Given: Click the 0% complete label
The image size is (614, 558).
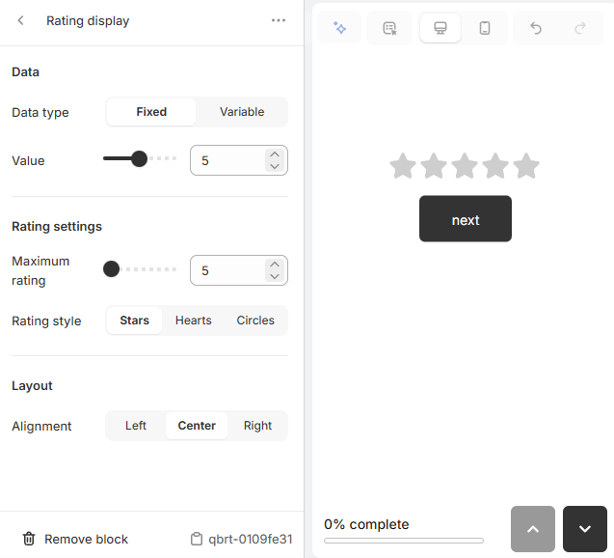Looking at the screenshot, I should pyautogui.click(x=366, y=524).
